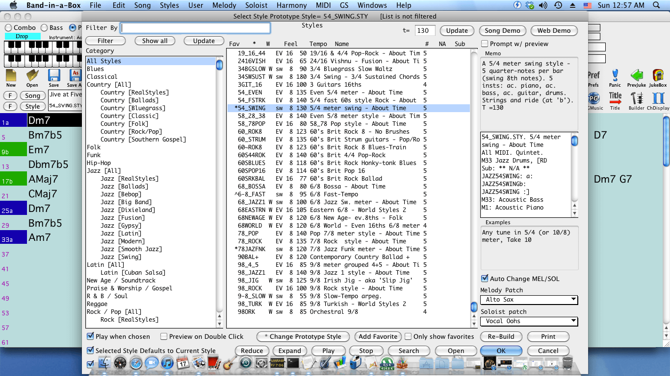Launch Safari compass icon in dock
Image resolution: width=670 pixels, height=376 pixels.
(x=136, y=363)
